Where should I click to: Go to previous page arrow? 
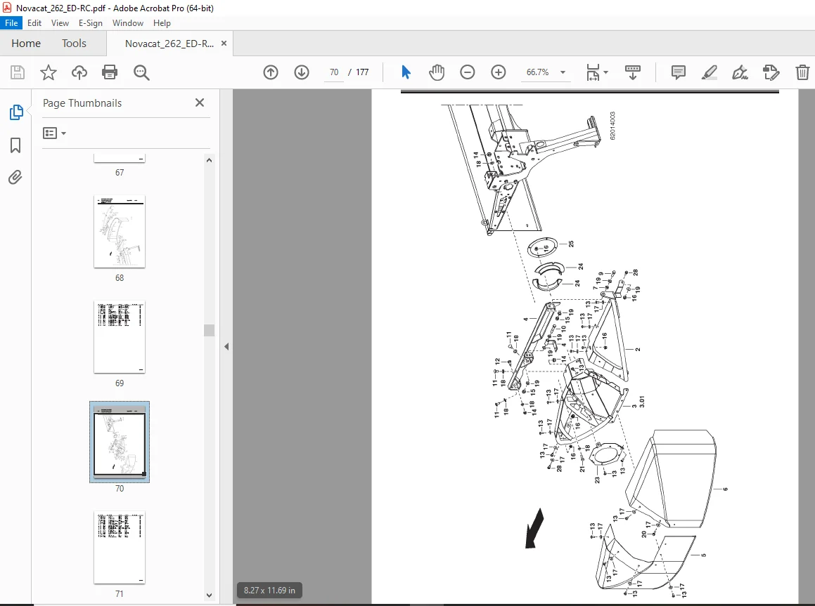tap(271, 72)
